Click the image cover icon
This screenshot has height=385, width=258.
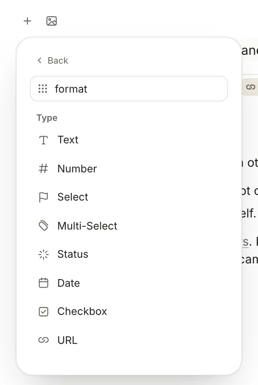tap(52, 21)
